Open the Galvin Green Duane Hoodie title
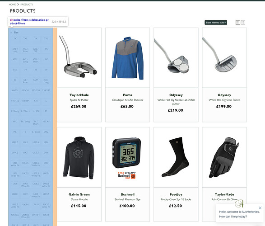This screenshot has height=226, width=265. coord(79,199)
